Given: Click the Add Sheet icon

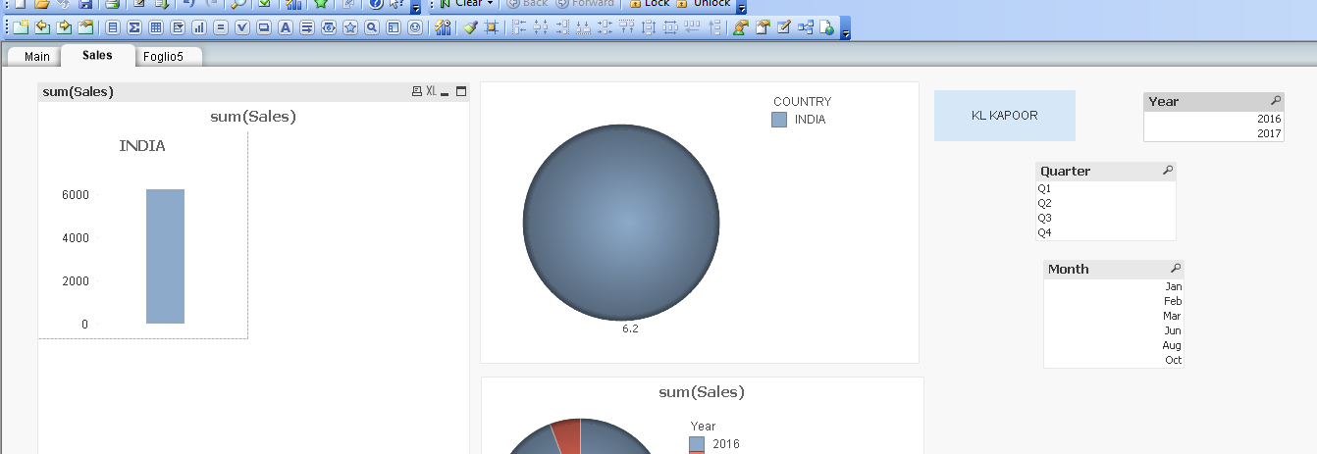Looking at the screenshot, I should pos(21,27).
